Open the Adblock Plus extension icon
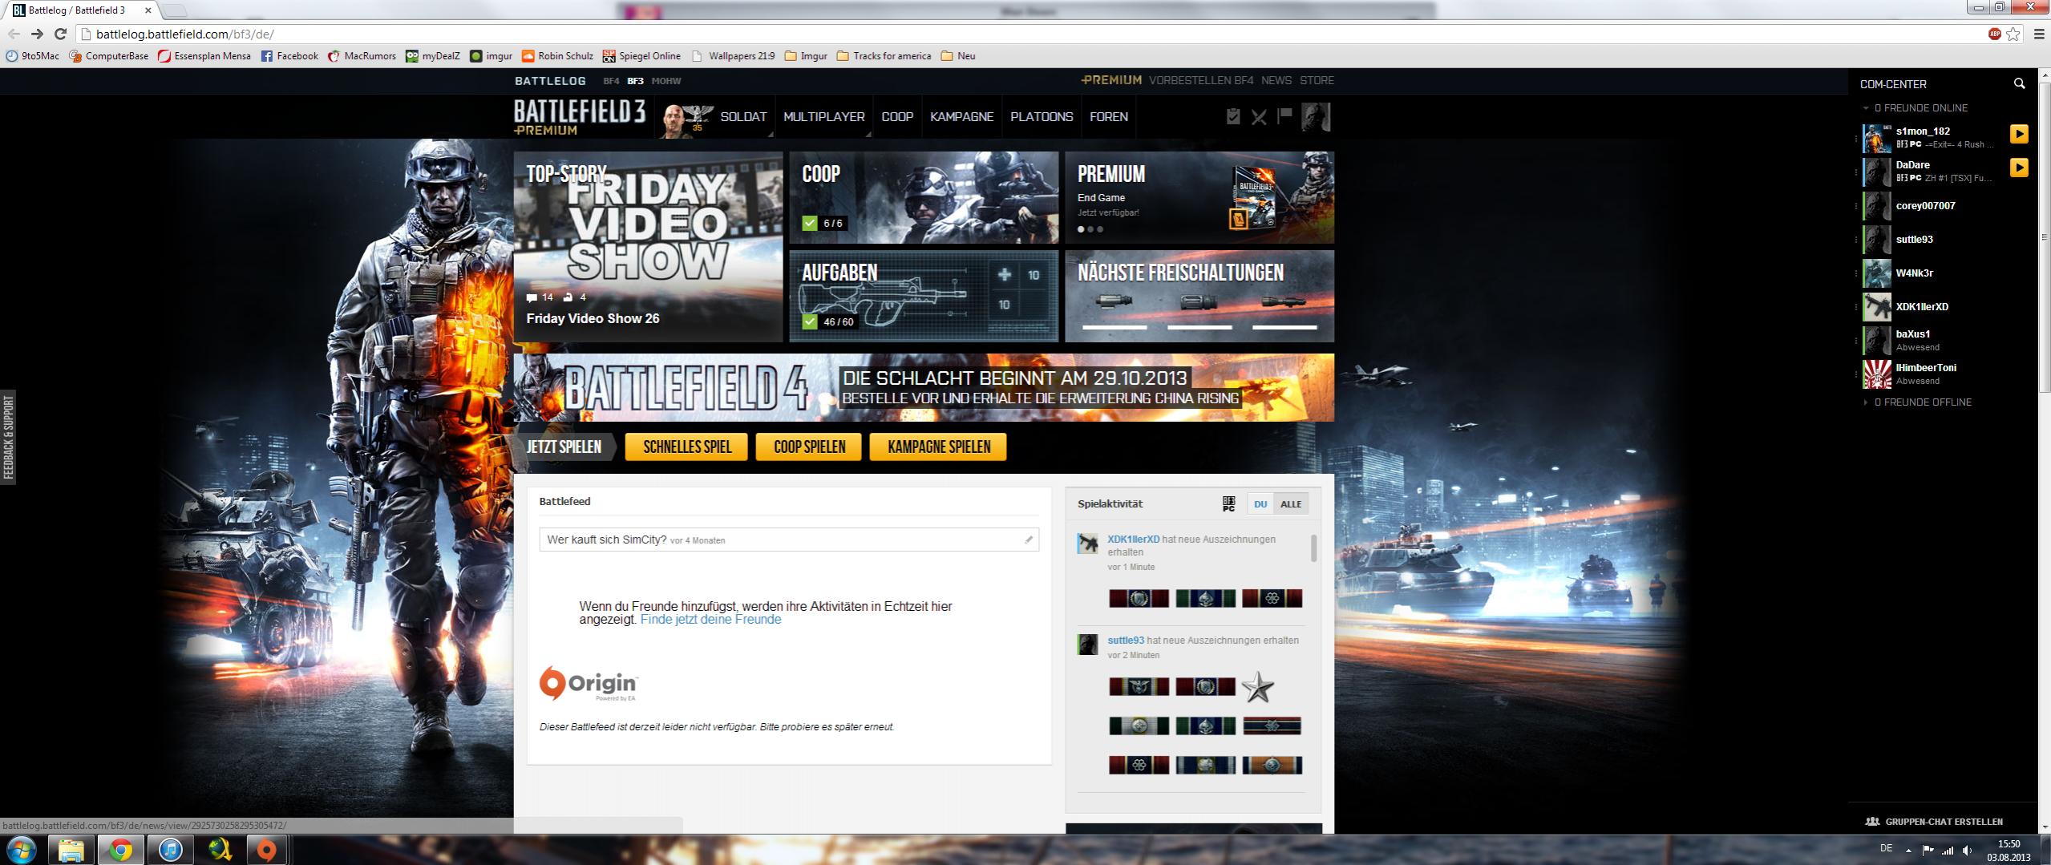Image resolution: width=2051 pixels, height=865 pixels. 1995,34
